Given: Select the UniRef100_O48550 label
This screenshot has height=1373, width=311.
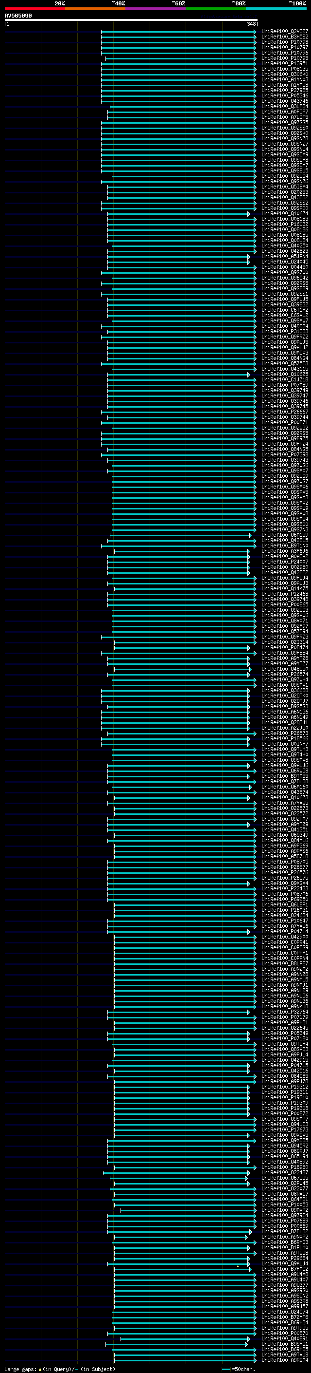Looking at the screenshot, I should click(285, 669).
